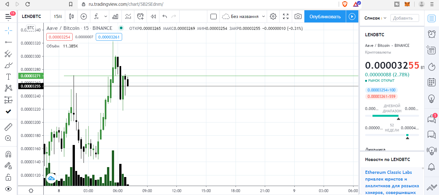
Task: Open the economic calendar panel
Action: (432, 82)
